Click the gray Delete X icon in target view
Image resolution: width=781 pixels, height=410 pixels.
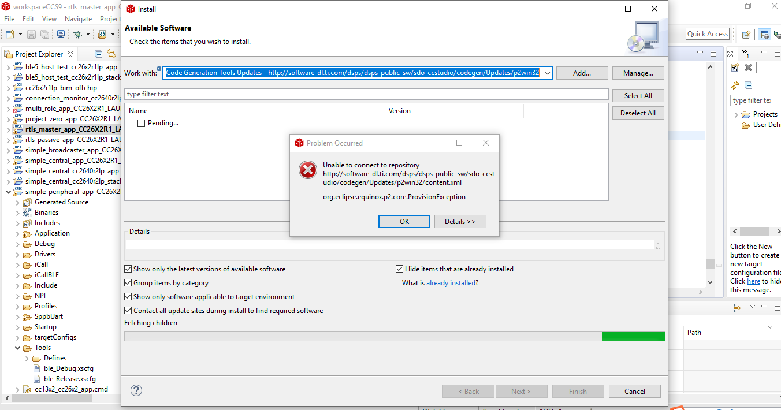[x=748, y=68]
